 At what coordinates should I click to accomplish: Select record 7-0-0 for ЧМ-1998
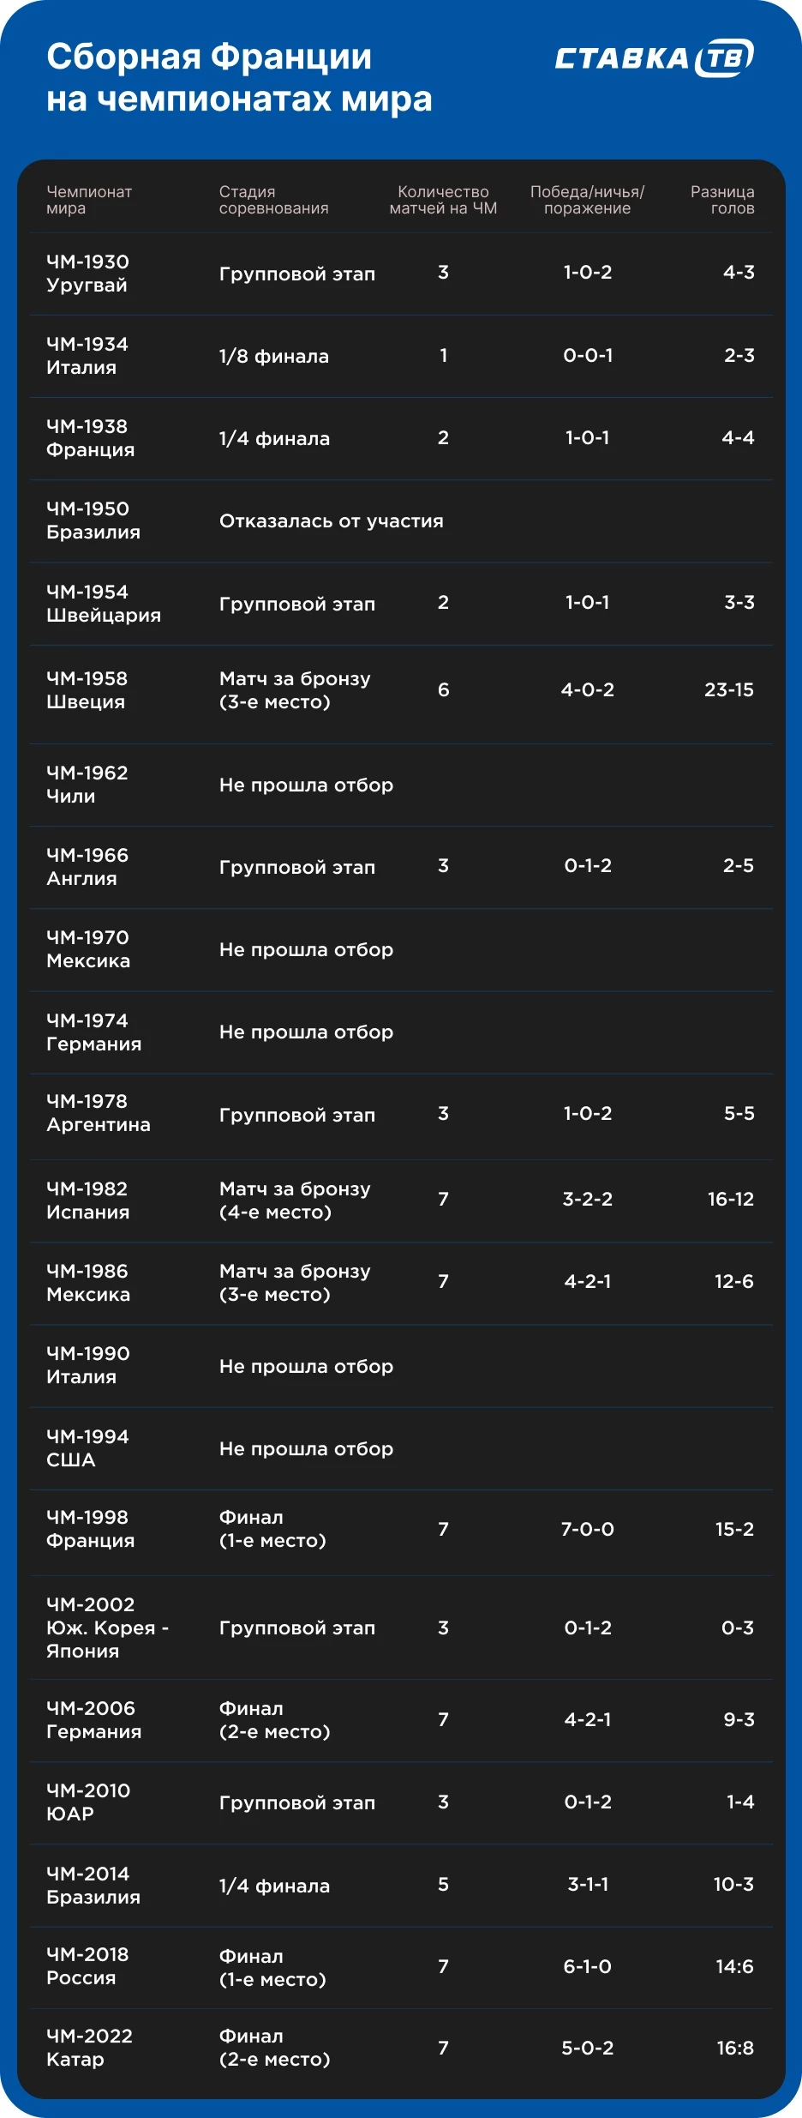pyautogui.click(x=588, y=1529)
